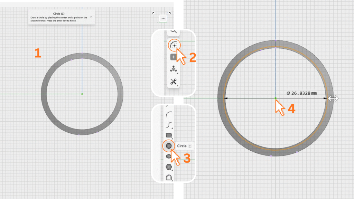Click the magnifier search icon
Image resolution: width=354 pixels, height=199 pixels.
(174, 31)
